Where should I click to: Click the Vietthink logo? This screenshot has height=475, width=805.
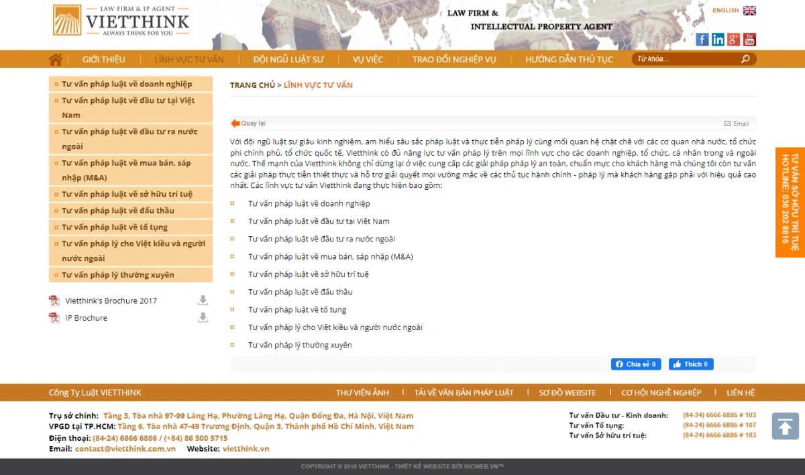121,20
